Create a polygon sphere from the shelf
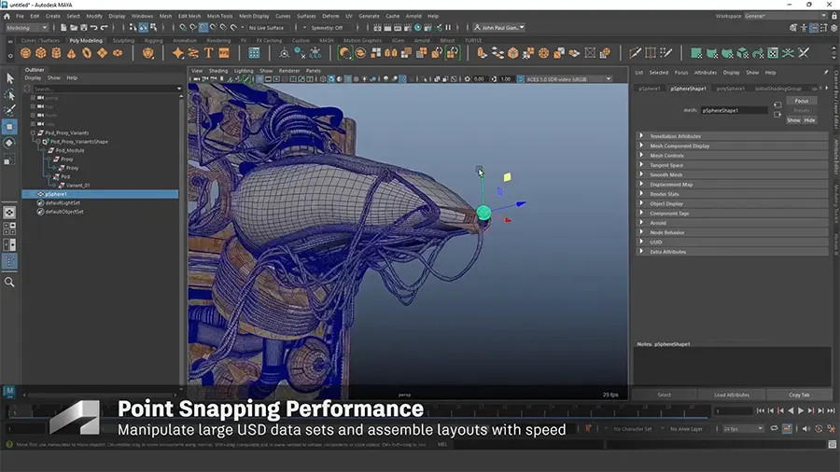This screenshot has height=472, width=840. (25, 53)
